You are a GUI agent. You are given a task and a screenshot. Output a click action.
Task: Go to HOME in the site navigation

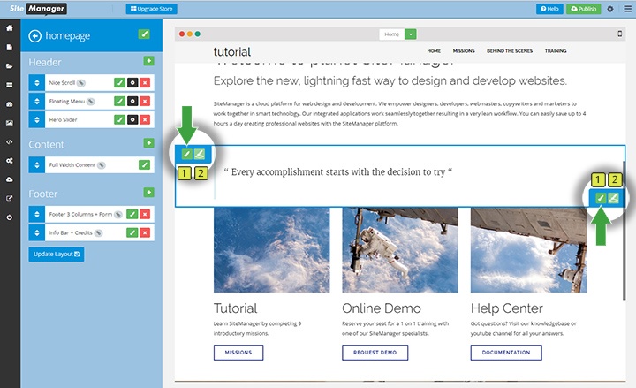coord(434,51)
